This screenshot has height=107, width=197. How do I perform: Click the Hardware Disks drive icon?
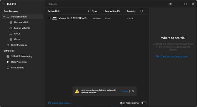tap(11, 22)
